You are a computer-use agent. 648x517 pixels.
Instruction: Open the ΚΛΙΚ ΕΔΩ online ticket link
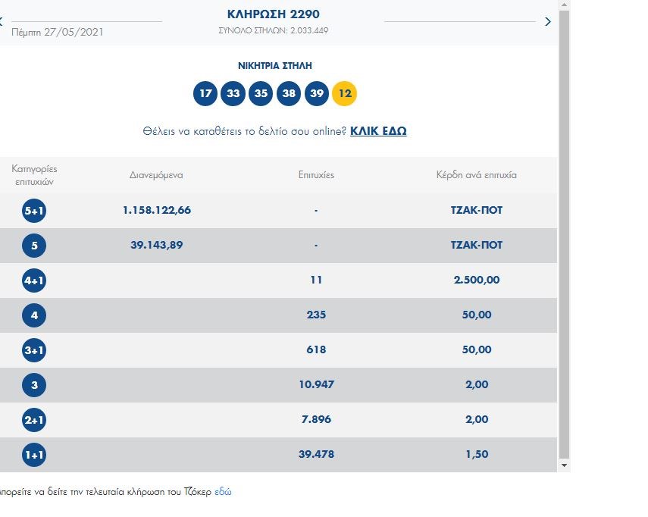coord(378,131)
